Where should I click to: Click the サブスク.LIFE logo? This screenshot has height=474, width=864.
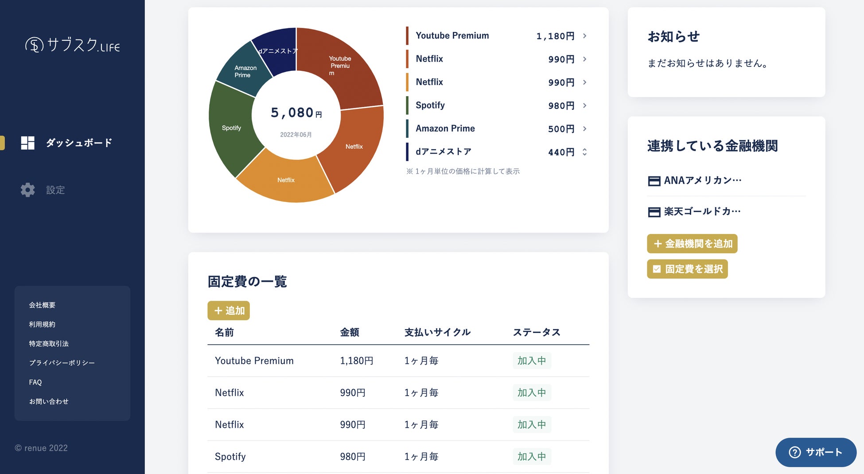pyautogui.click(x=73, y=45)
